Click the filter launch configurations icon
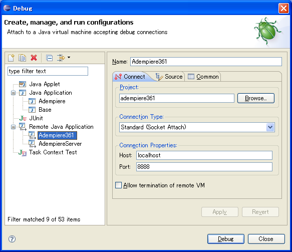 tap(61, 58)
